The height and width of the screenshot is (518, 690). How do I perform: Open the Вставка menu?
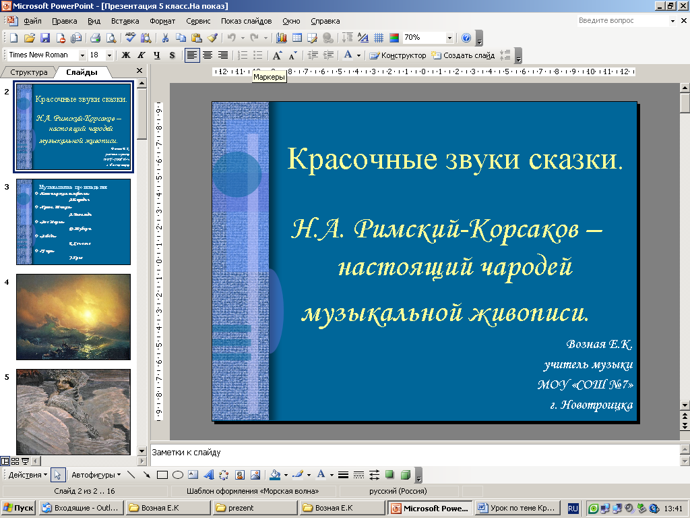(x=126, y=21)
